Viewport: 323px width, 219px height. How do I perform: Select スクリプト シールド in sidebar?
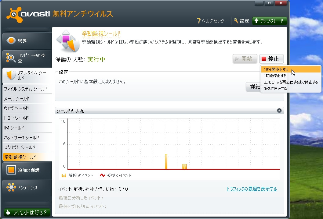[x=27, y=147]
